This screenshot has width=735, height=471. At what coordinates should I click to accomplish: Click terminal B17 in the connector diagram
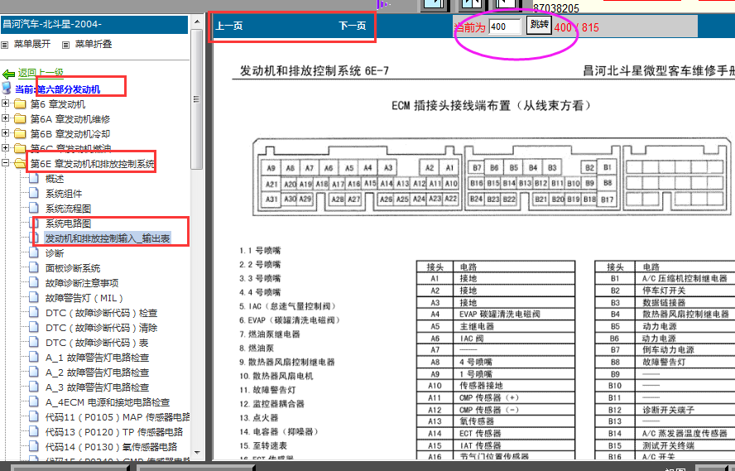tap(607, 199)
